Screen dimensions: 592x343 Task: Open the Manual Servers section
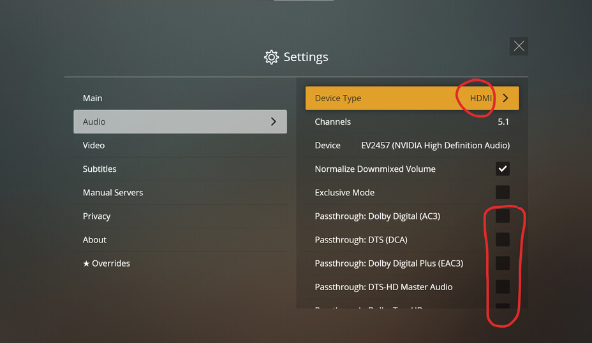[x=113, y=192]
